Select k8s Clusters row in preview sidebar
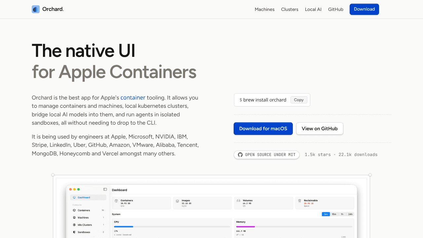The height and width of the screenshot is (238, 423). (x=88, y=225)
